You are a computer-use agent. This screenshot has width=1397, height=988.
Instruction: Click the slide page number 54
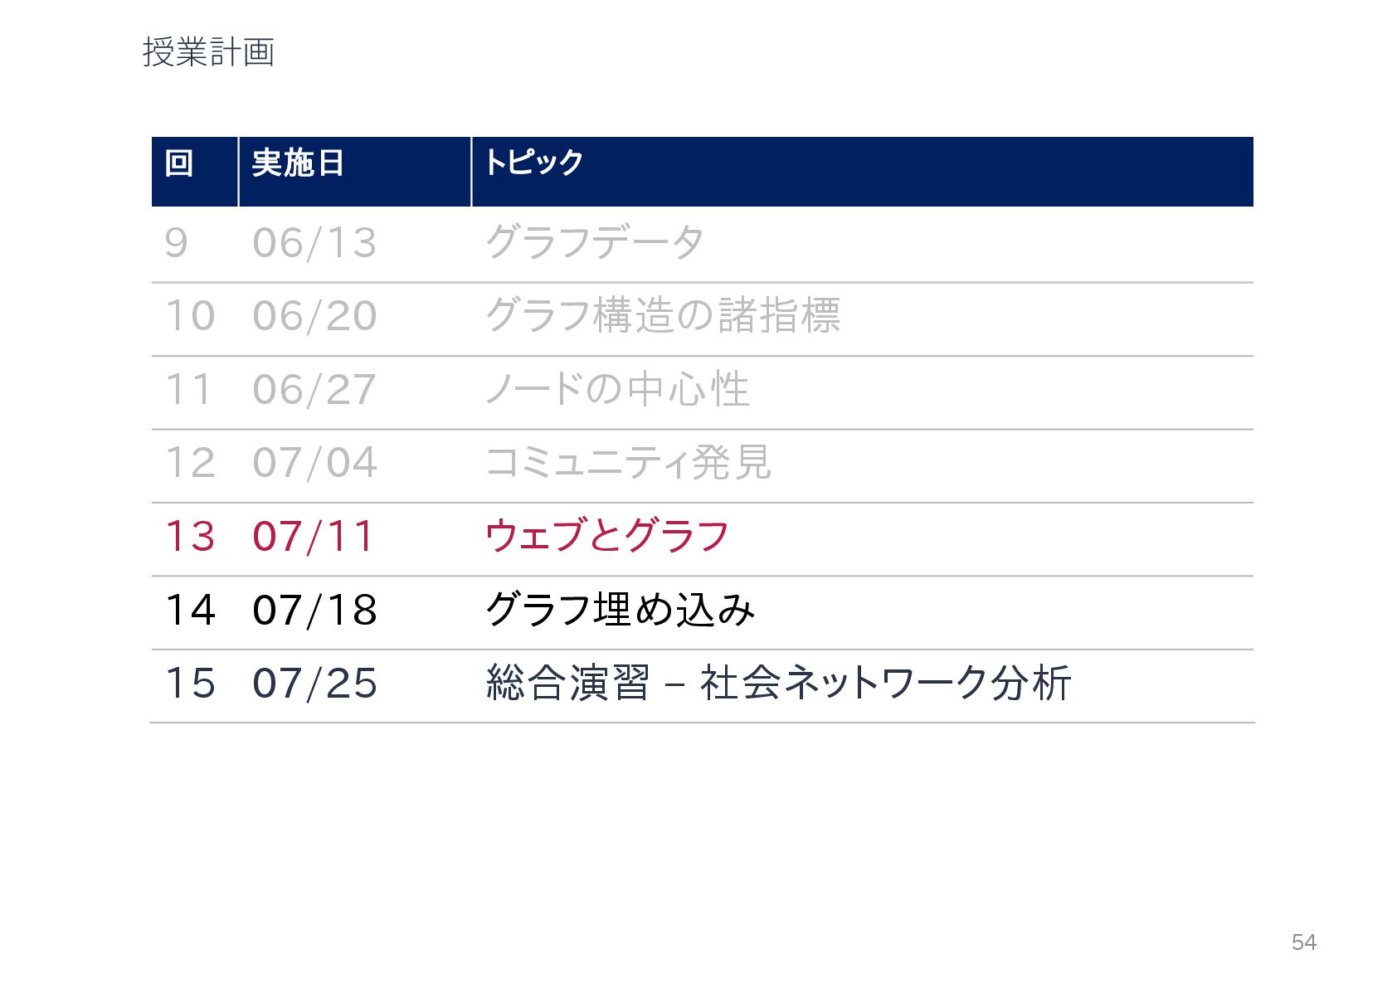coord(1303,942)
